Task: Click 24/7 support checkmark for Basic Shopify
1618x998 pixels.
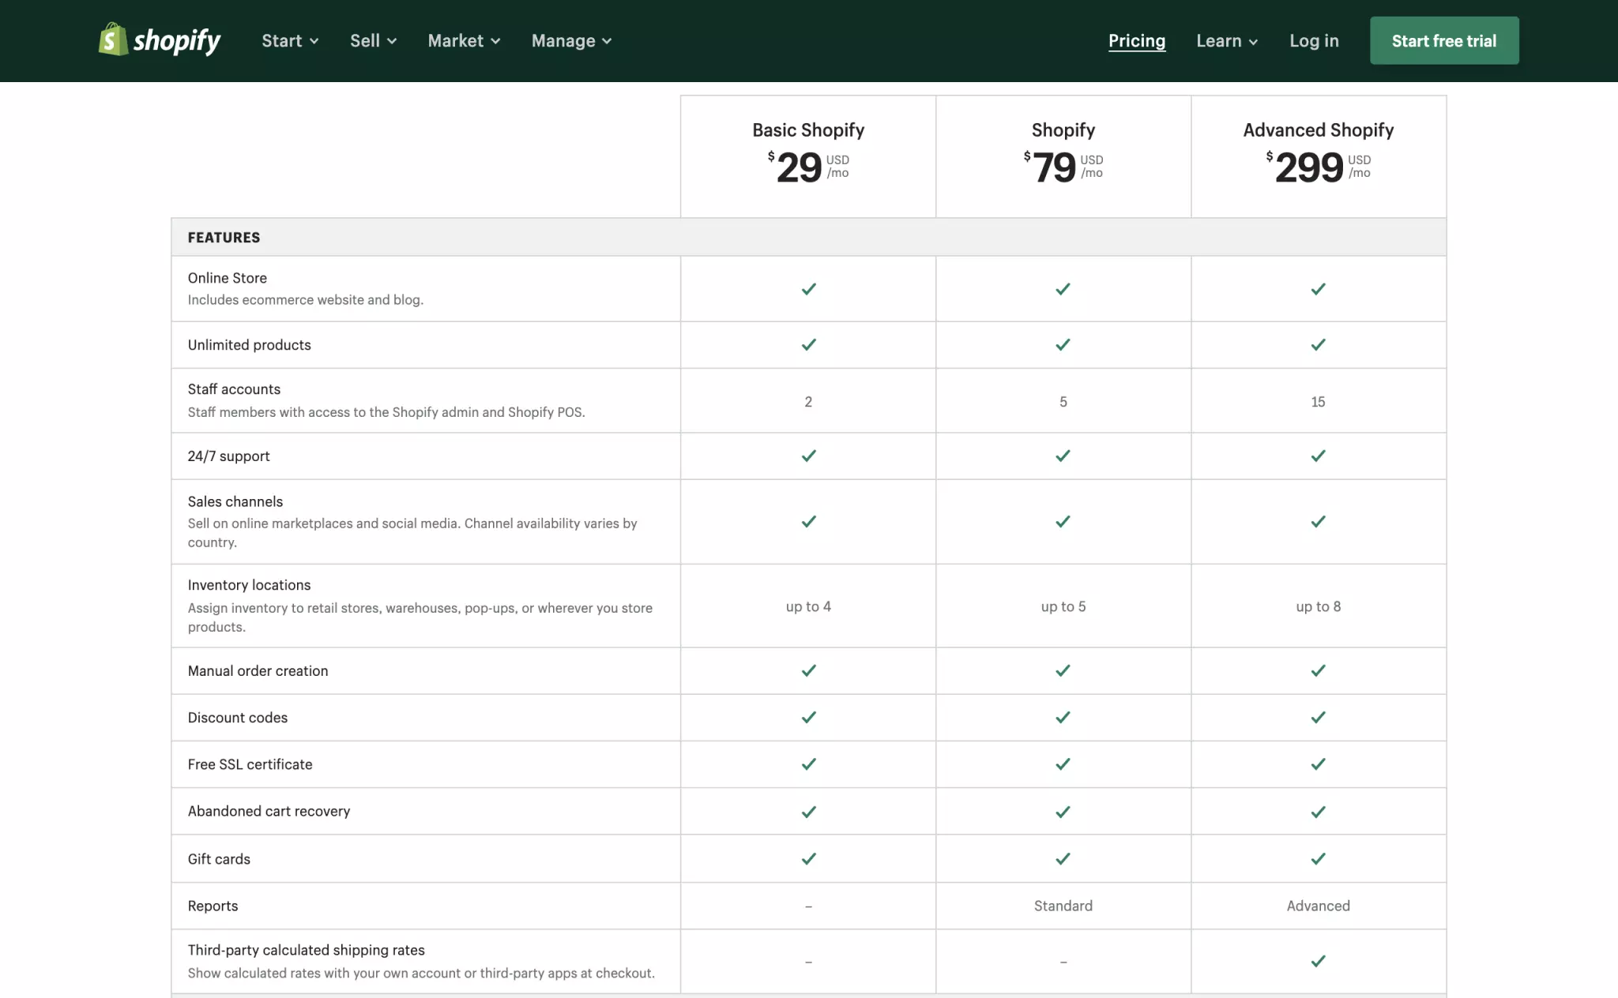Action: point(808,456)
